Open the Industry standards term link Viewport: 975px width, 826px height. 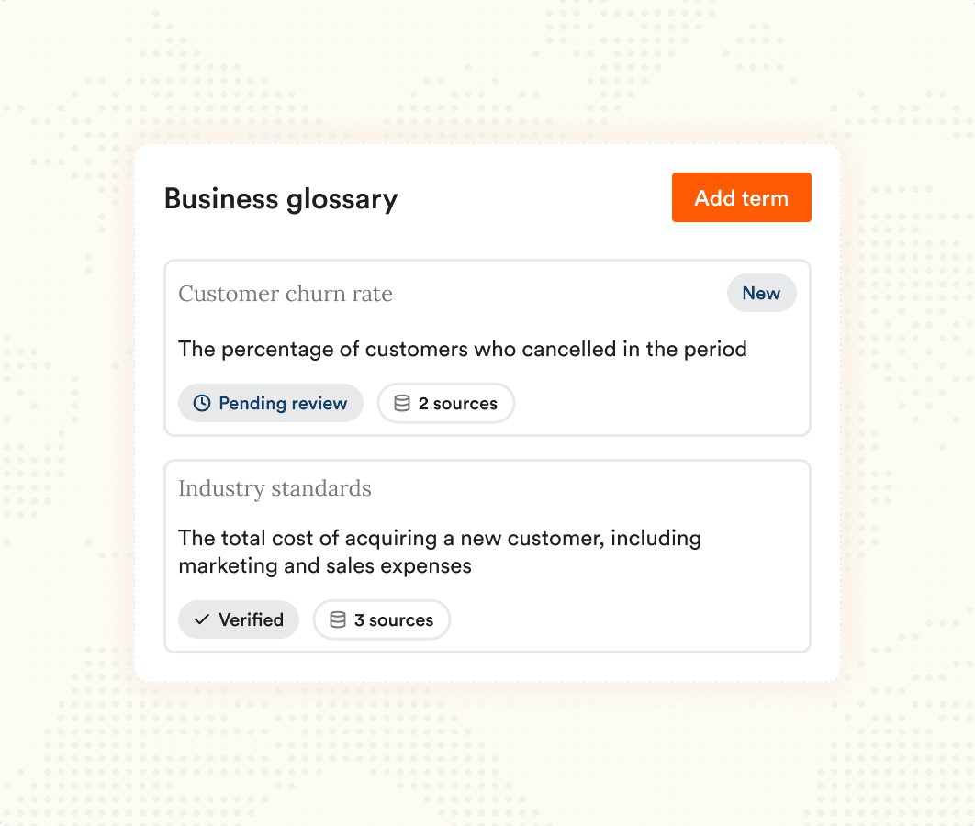point(275,488)
